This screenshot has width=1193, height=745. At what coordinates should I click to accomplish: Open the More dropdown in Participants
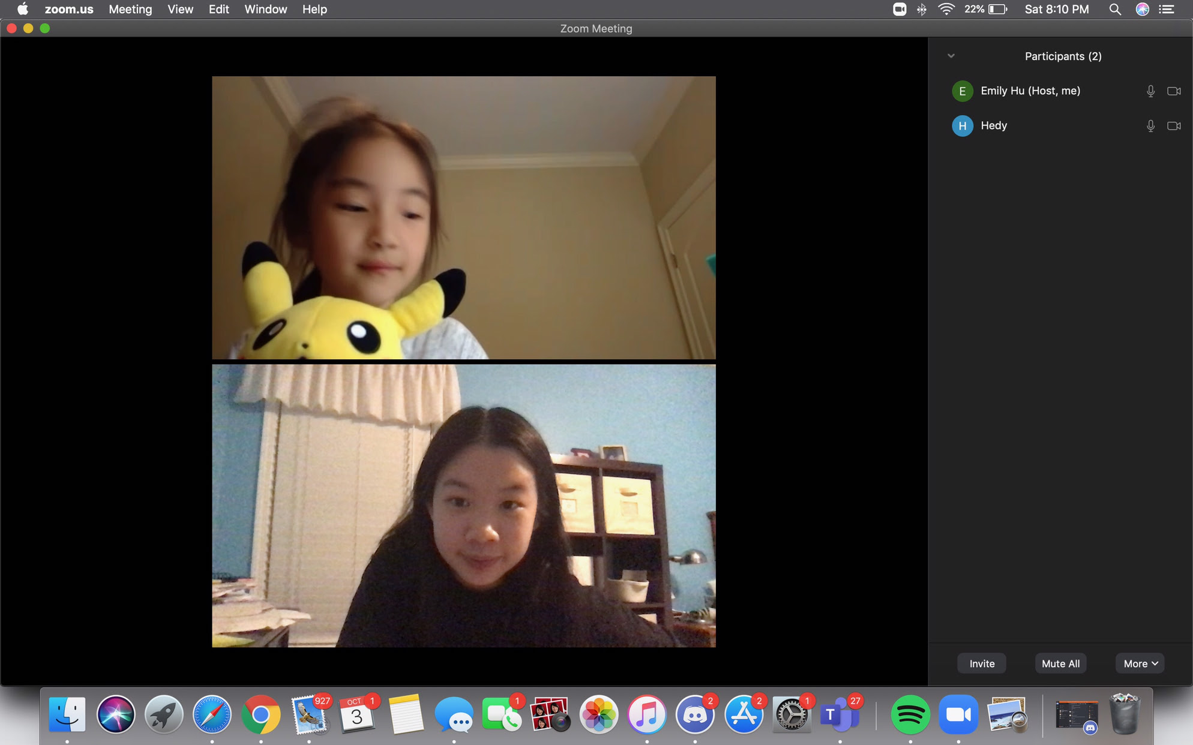coord(1140,663)
